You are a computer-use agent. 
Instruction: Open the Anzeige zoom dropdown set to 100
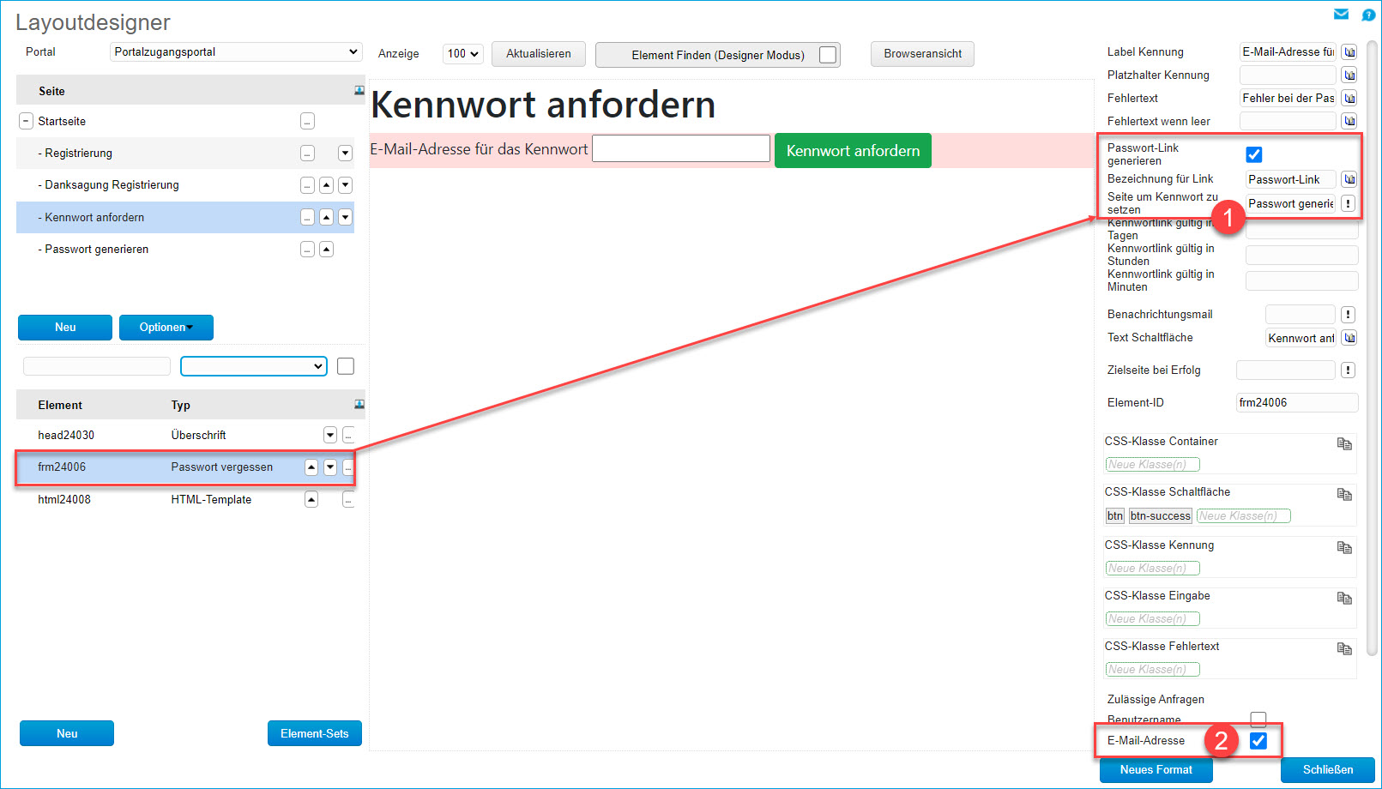tap(463, 54)
